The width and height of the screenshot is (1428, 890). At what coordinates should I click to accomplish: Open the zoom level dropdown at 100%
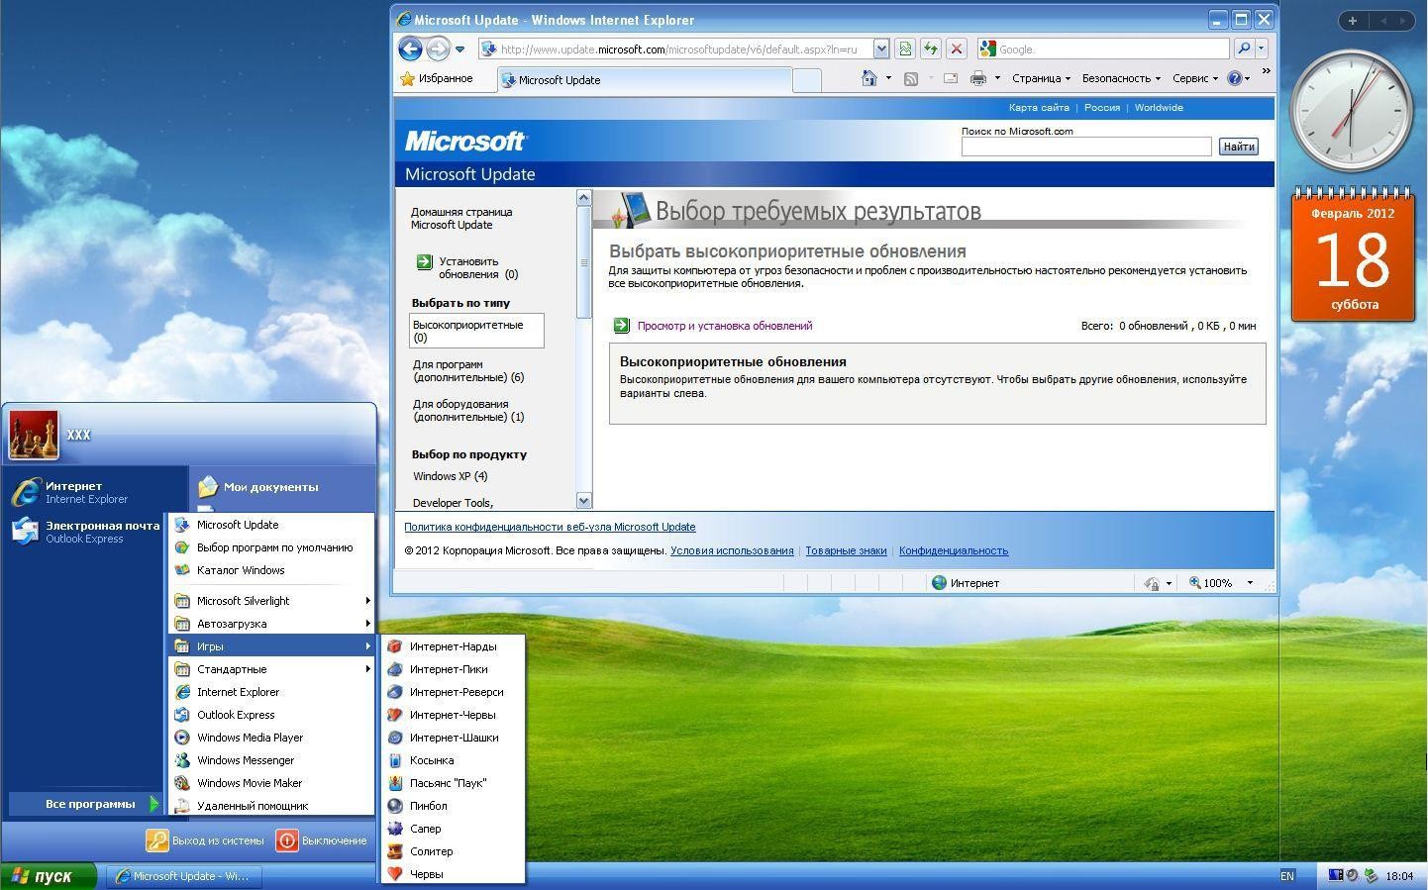coord(1250,583)
